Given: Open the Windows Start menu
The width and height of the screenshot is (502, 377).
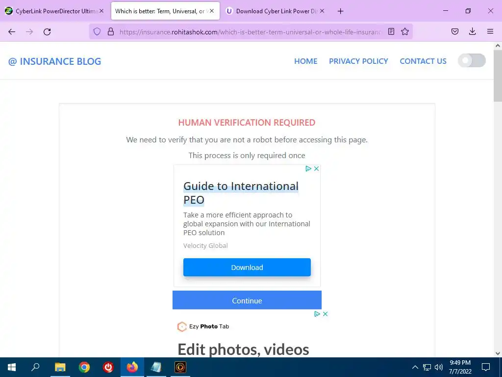Looking at the screenshot, I should pyautogui.click(x=12, y=367).
